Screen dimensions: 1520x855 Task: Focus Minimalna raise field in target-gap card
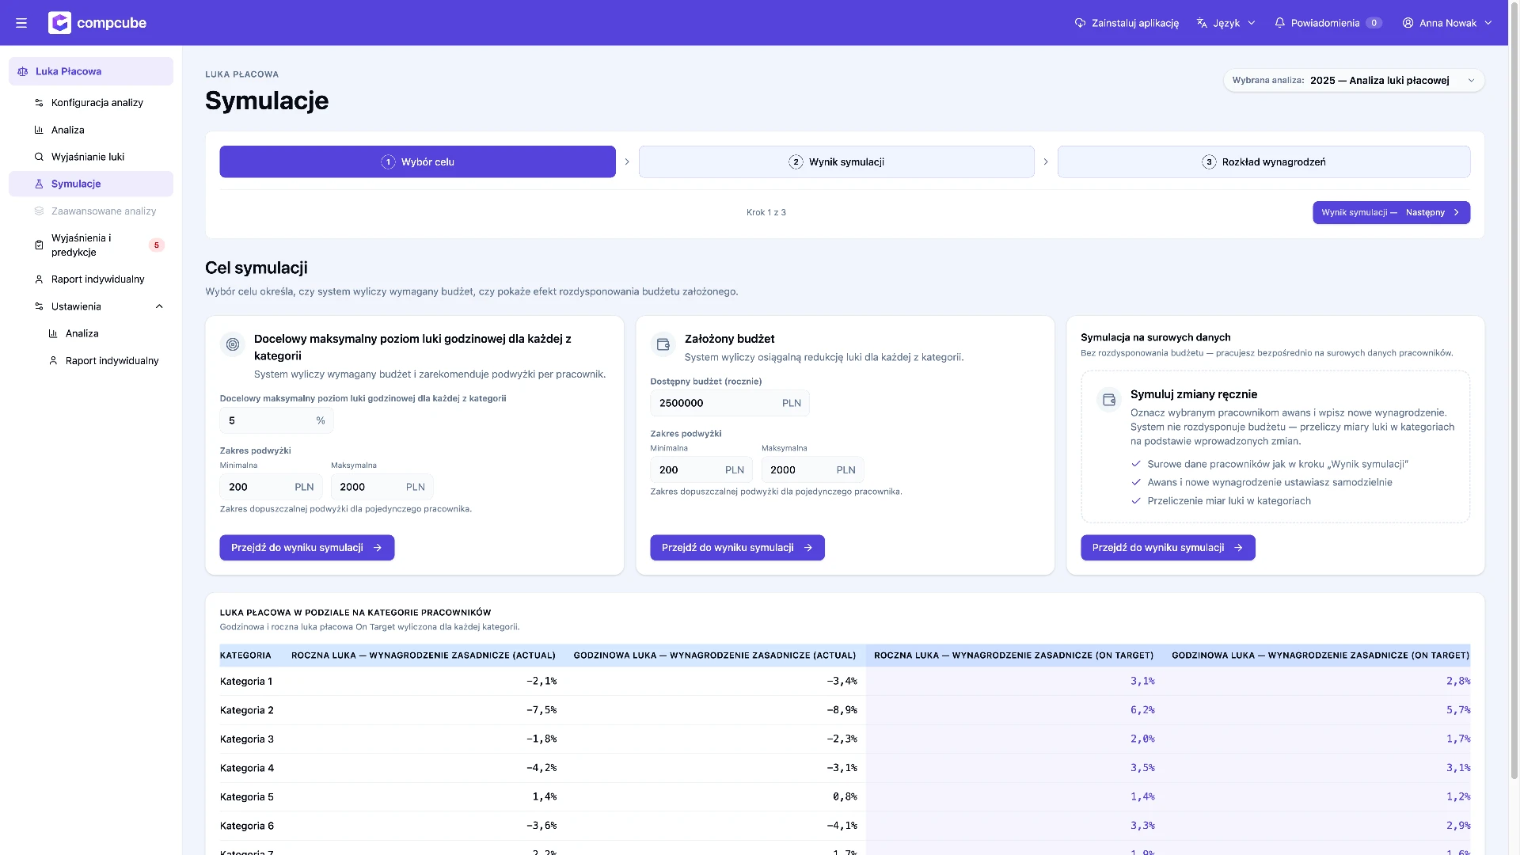(271, 487)
